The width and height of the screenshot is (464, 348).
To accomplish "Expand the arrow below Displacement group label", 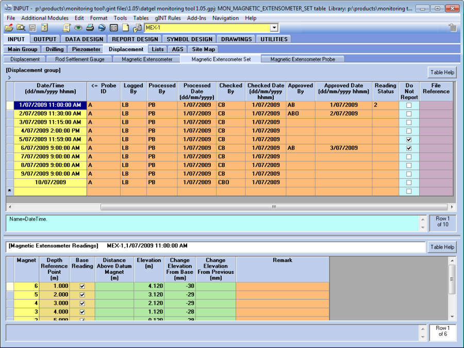I will [x=9, y=77].
